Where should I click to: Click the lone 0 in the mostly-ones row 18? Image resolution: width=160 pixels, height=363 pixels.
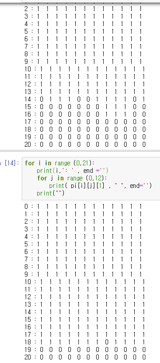point(106,342)
